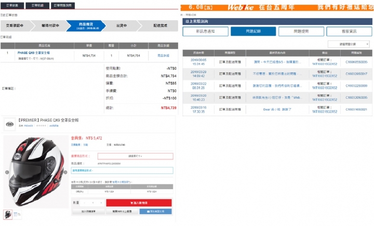Open message dated 2018/03/16 17:30:35

point(198,110)
